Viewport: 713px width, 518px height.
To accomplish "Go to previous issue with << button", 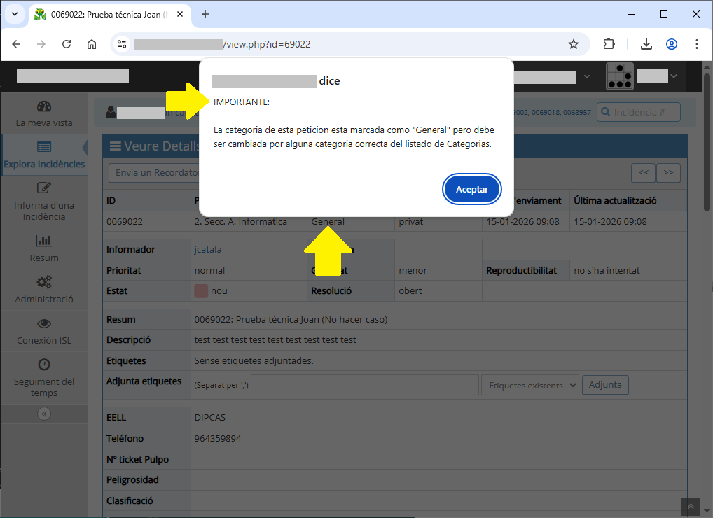I will (643, 172).
